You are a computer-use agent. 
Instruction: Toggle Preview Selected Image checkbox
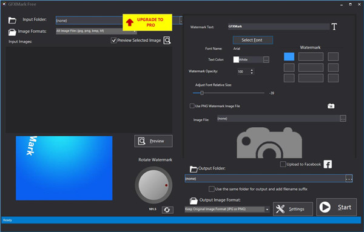click(113, 41)
